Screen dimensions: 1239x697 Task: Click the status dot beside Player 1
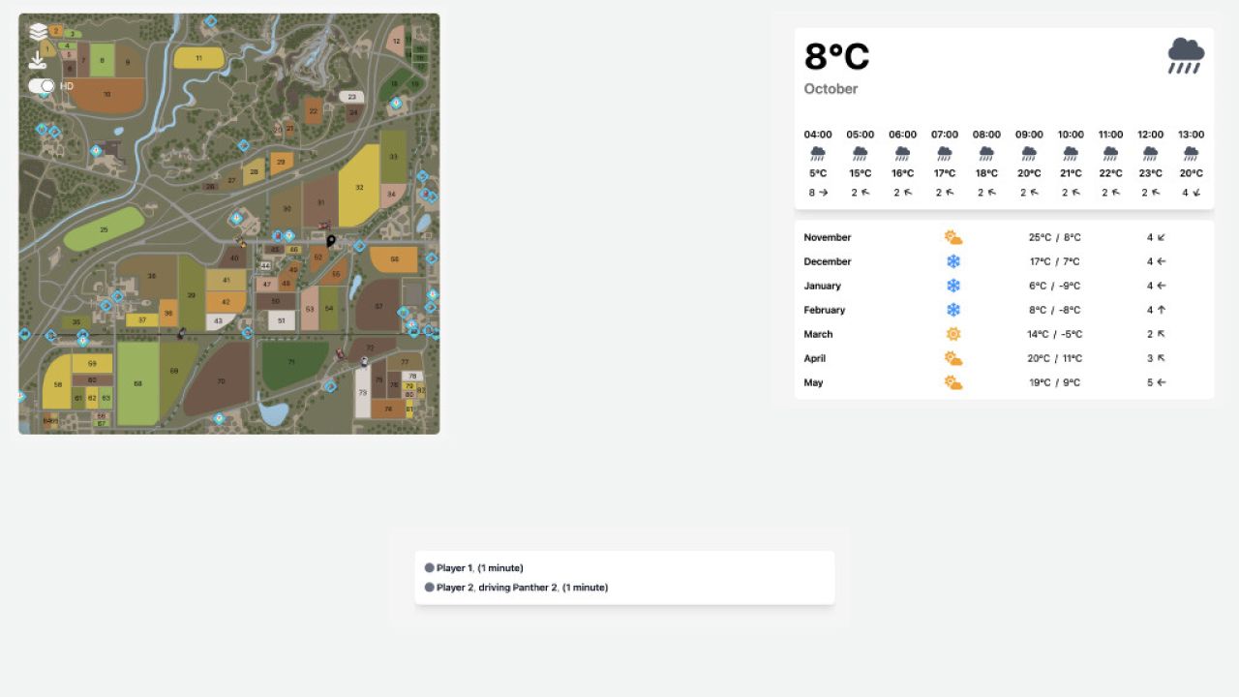coord(429,567)
